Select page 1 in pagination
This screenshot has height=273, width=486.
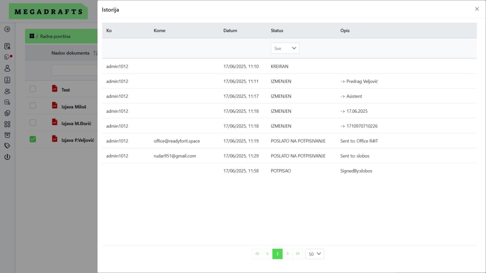(x=277, y=254)
